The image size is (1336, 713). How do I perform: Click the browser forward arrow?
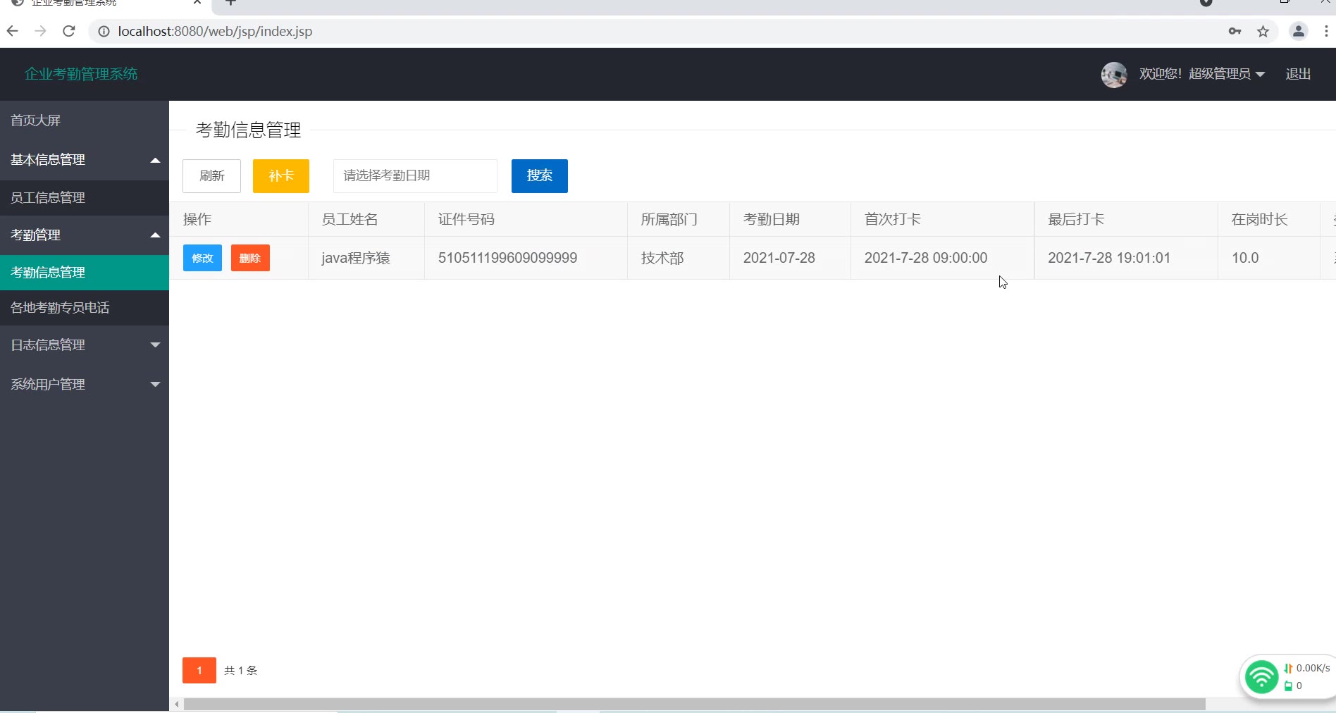pos(40,31)
